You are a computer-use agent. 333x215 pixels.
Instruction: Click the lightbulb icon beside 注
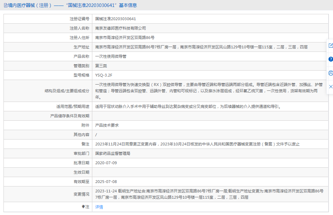pyautogui.click(x=83, y=207)
